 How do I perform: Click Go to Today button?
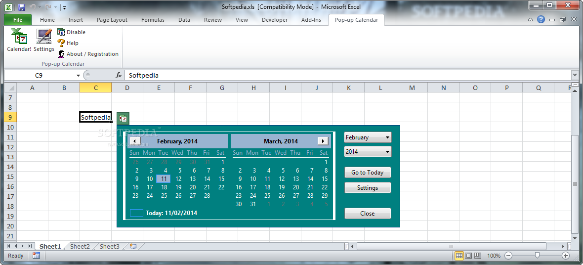coord(368,173)
